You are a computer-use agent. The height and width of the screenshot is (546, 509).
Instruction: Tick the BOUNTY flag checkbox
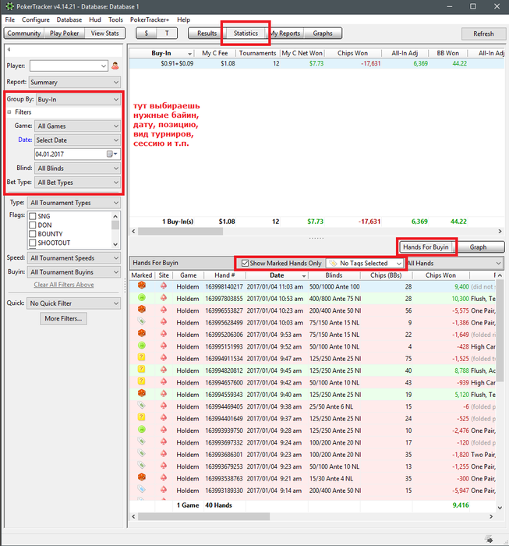click(33, 234)
